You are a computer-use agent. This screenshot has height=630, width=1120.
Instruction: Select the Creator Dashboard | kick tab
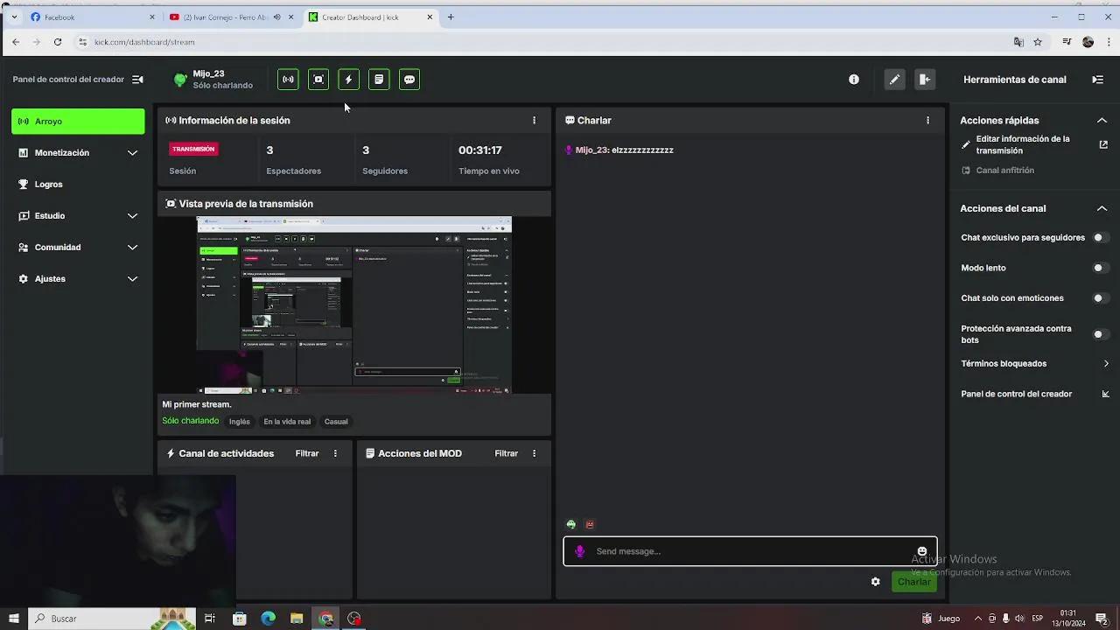pyautogui.click(x=370, y=17)
